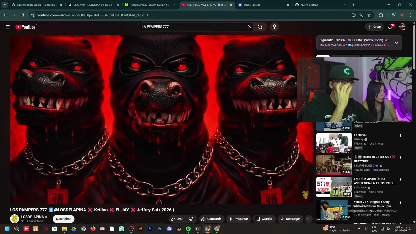Open options for ENDRICK video
Viewport: 416px width, 234px height.
pyautogui.click(x=400, y=179)
